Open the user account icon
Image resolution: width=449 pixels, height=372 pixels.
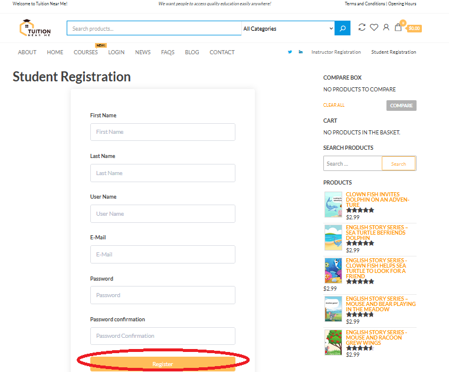tap(386, 28)
